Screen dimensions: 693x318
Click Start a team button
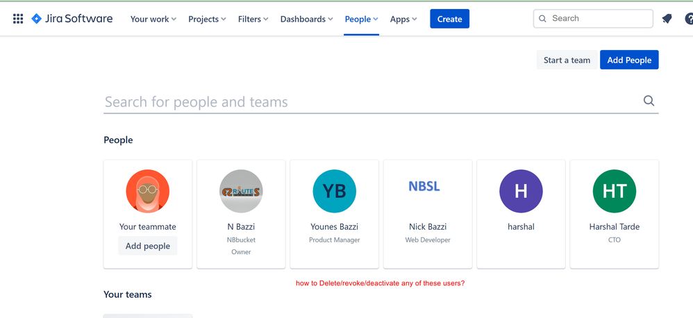pyautogui.click(x=567, y=60)
